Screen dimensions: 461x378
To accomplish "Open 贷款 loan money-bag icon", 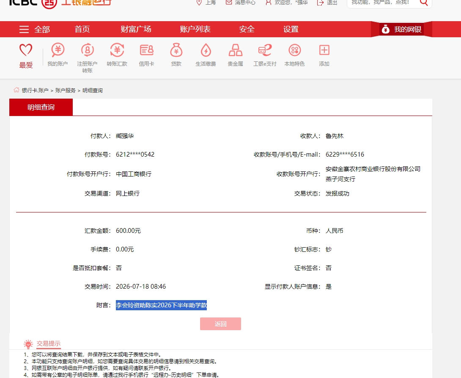I will coord(176,50).
